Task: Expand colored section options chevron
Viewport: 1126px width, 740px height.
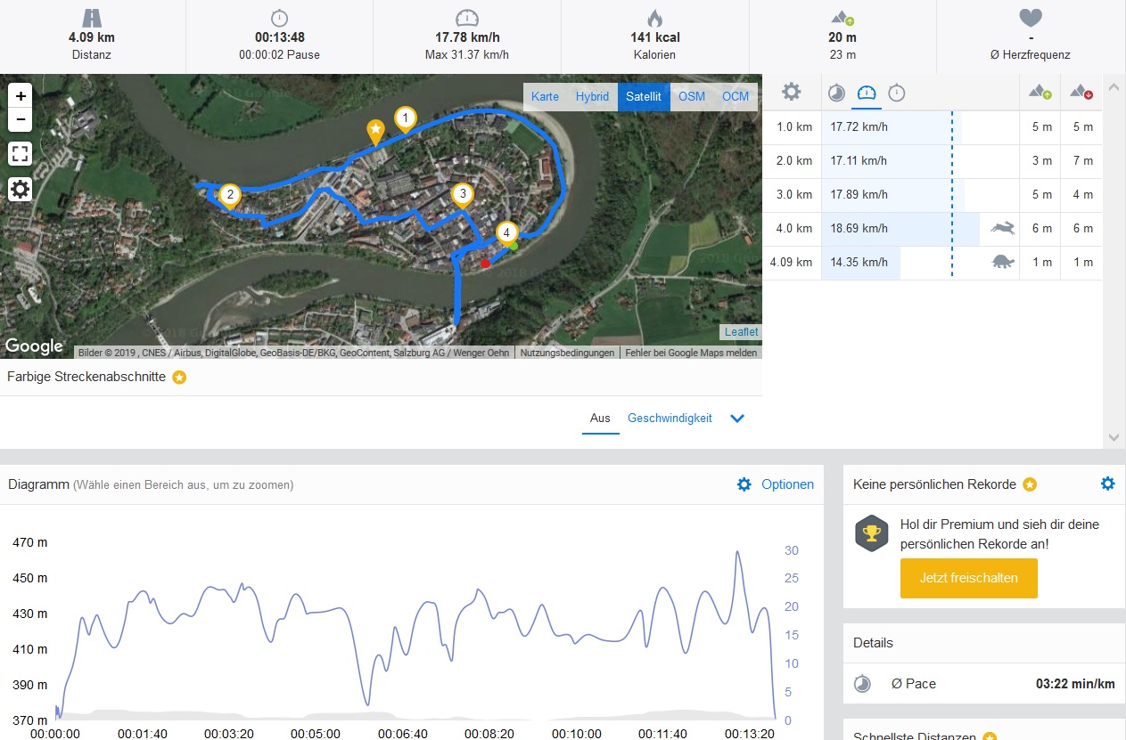Action: [737, 419]
